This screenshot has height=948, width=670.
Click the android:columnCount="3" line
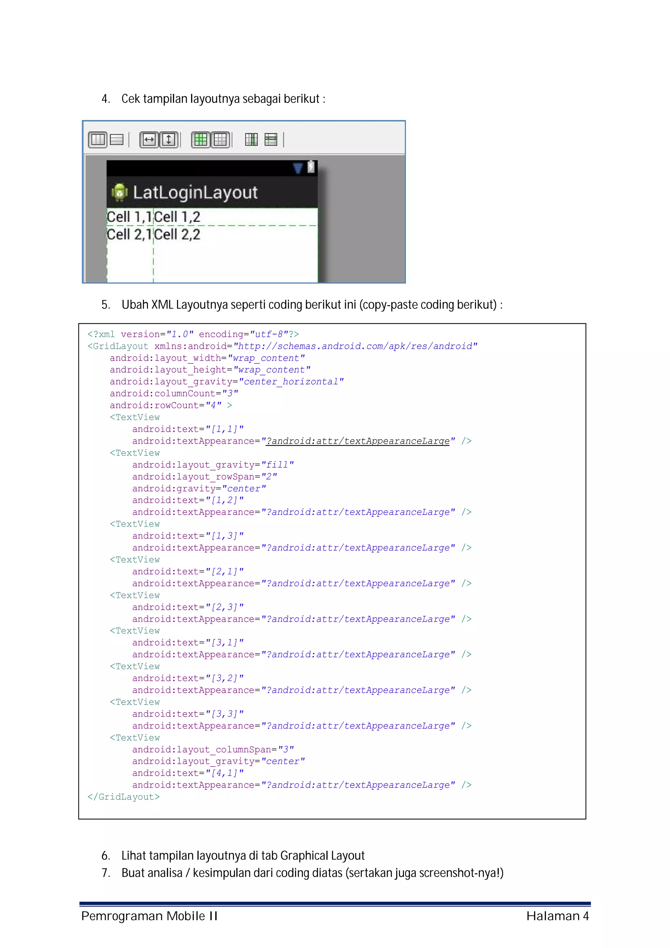[x=174, y=394]
